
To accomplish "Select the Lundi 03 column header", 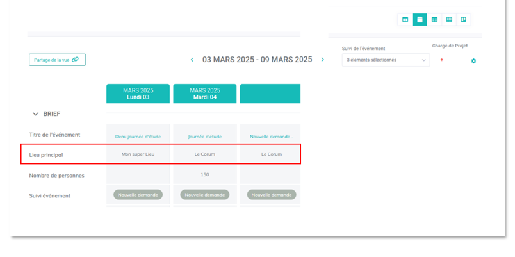I will (x=138, y=94).
